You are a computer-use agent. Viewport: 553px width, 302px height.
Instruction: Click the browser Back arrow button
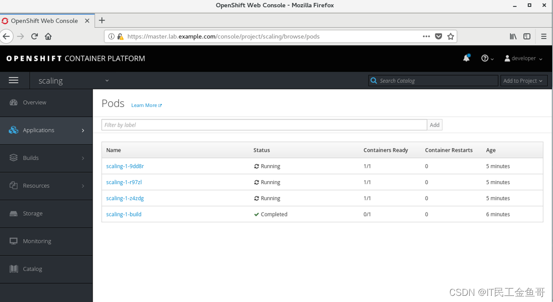click(x=6, y=37)
